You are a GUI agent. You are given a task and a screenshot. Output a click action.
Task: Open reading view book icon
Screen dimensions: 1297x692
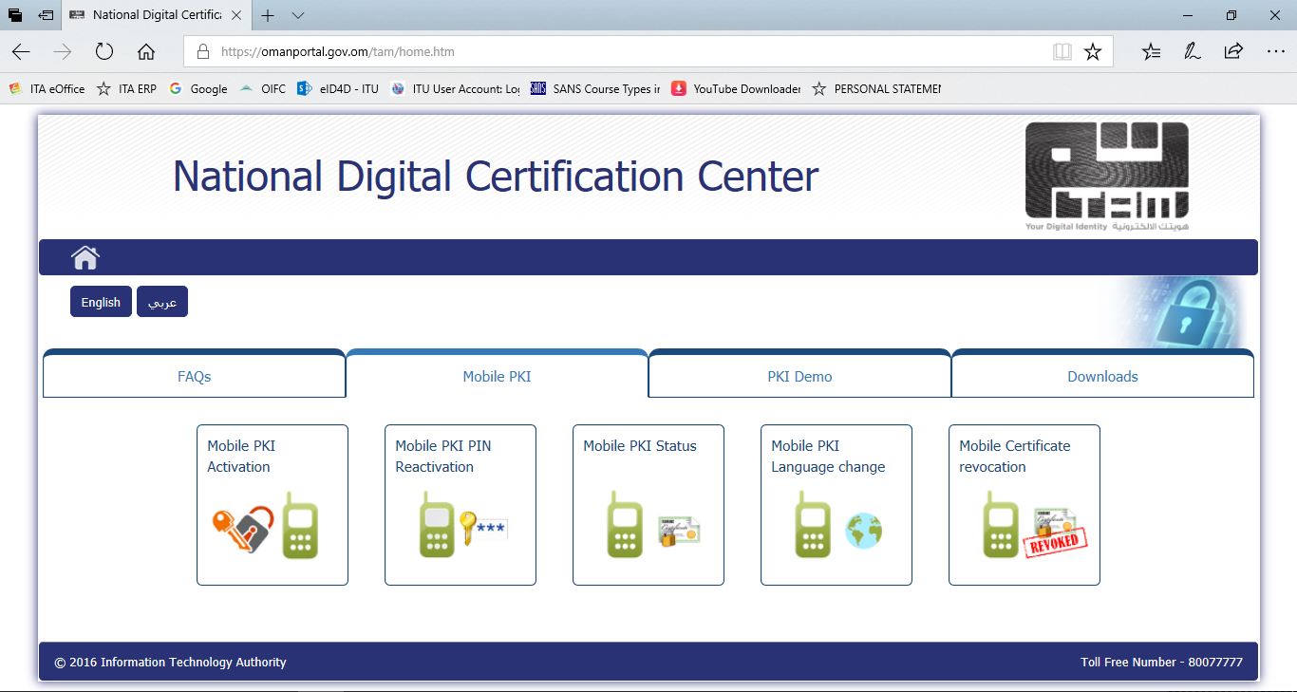click(1062, 51)
